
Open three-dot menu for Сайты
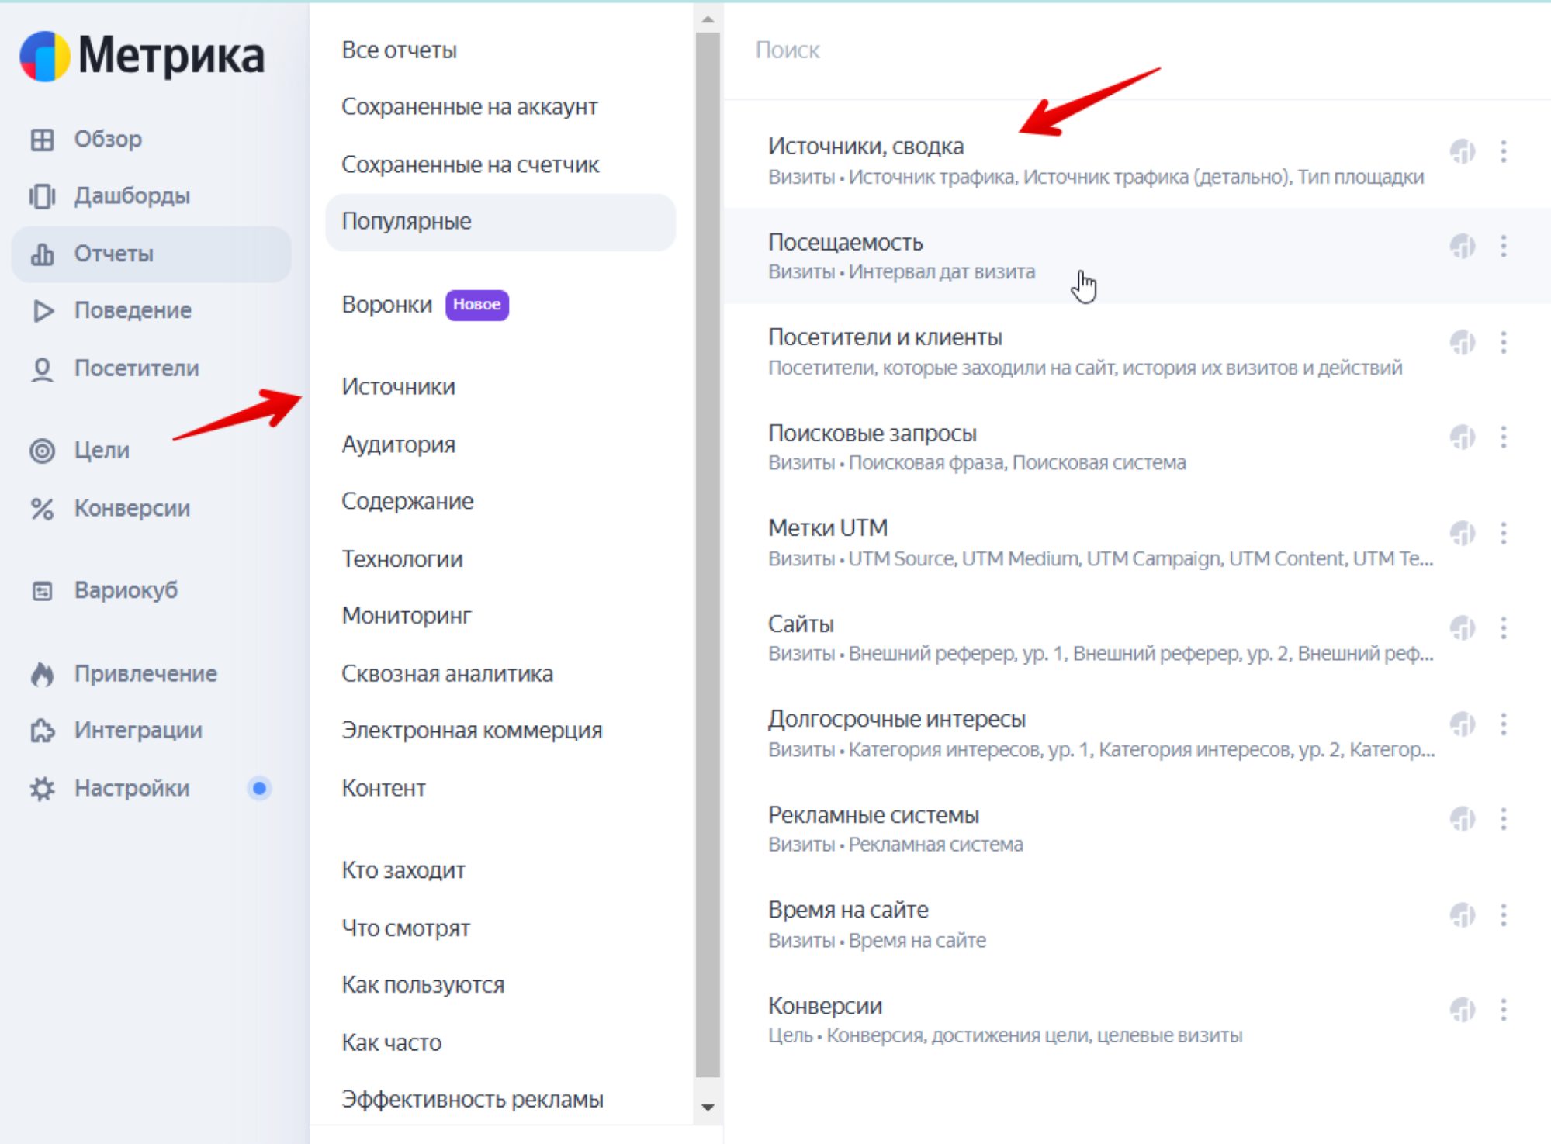(x=1504, y=627)
